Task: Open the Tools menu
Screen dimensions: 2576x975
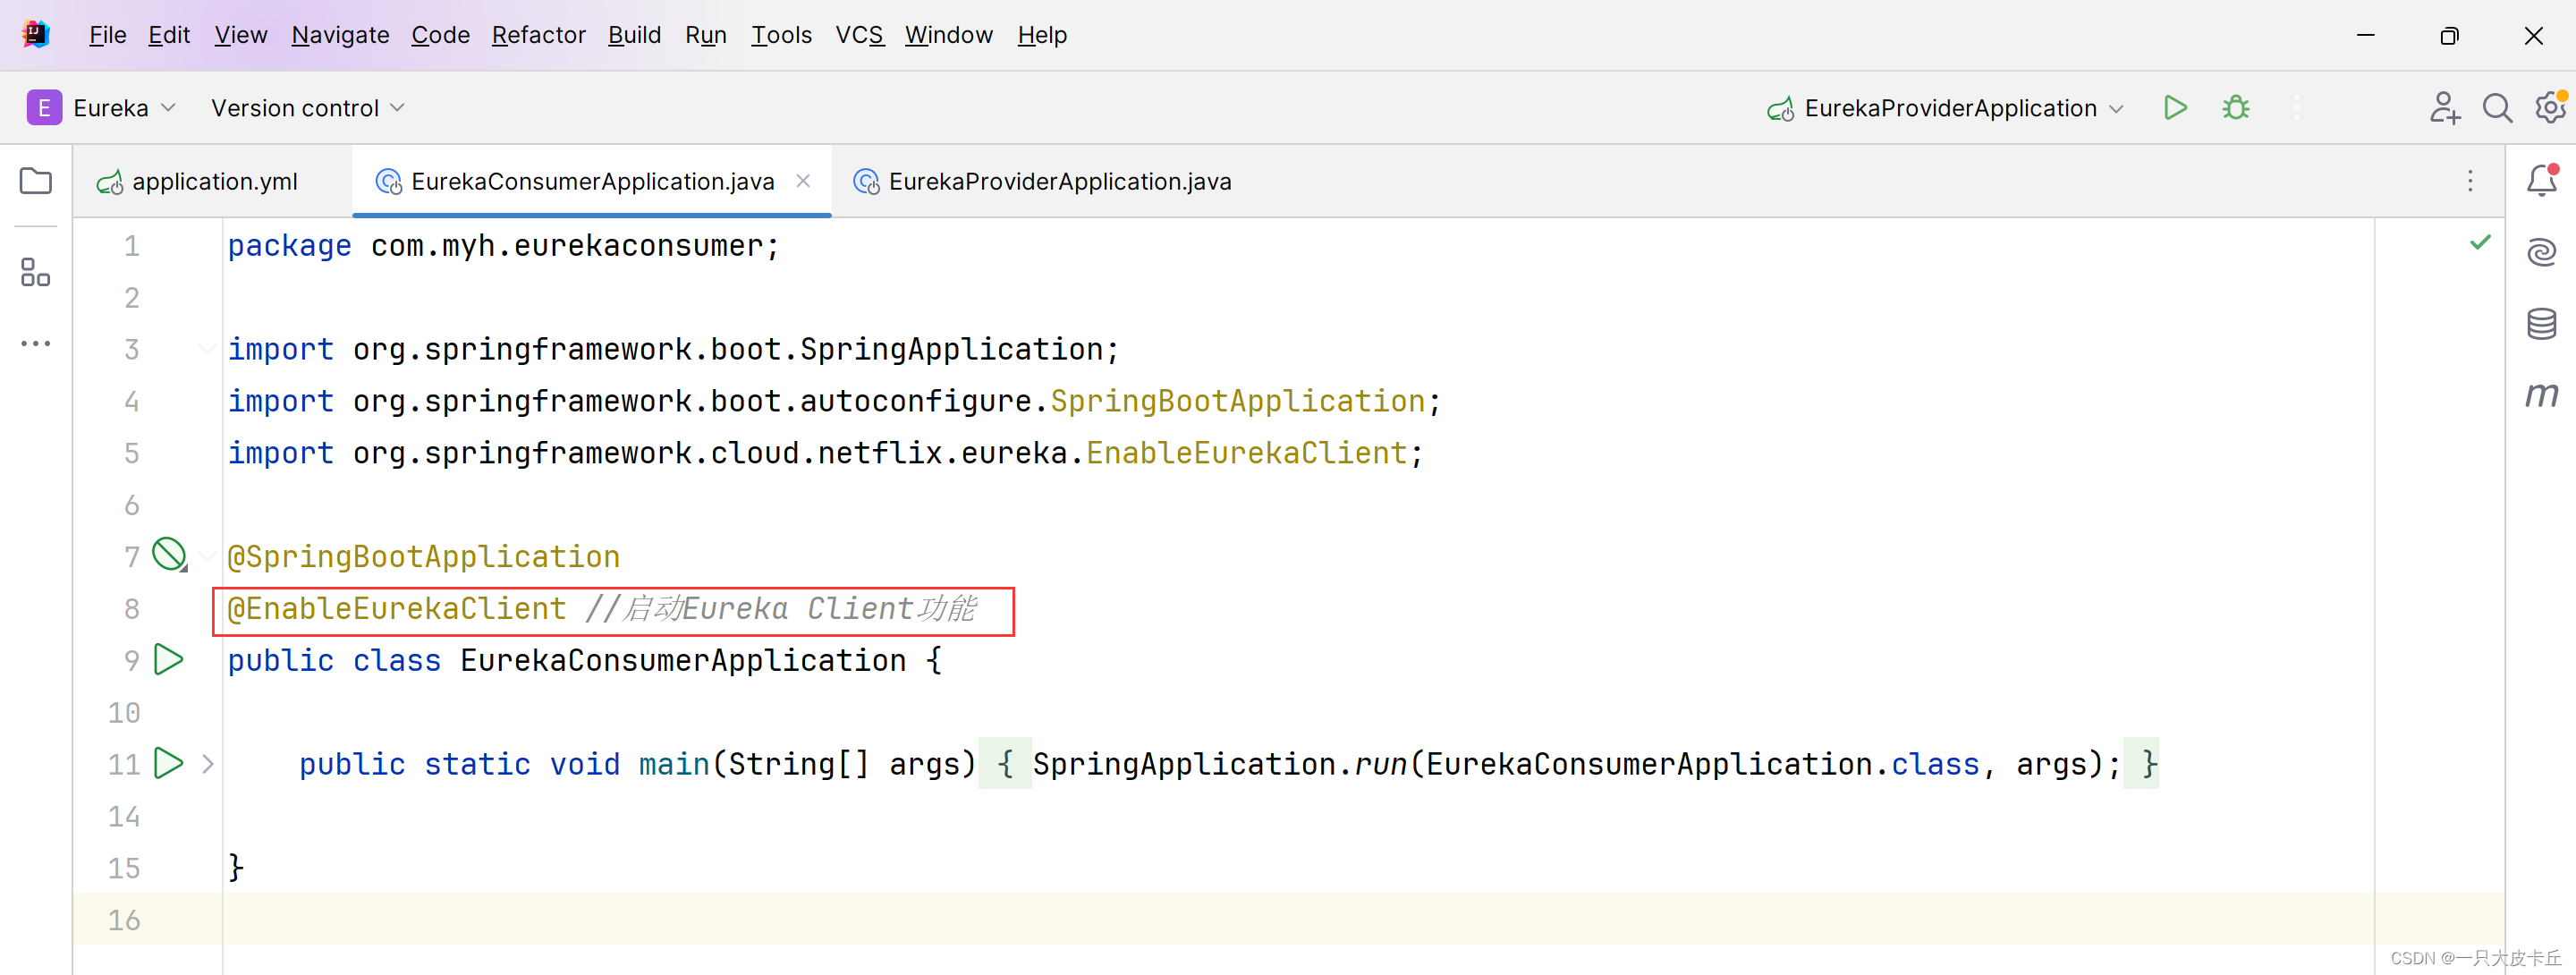Action: click(781, 35)
